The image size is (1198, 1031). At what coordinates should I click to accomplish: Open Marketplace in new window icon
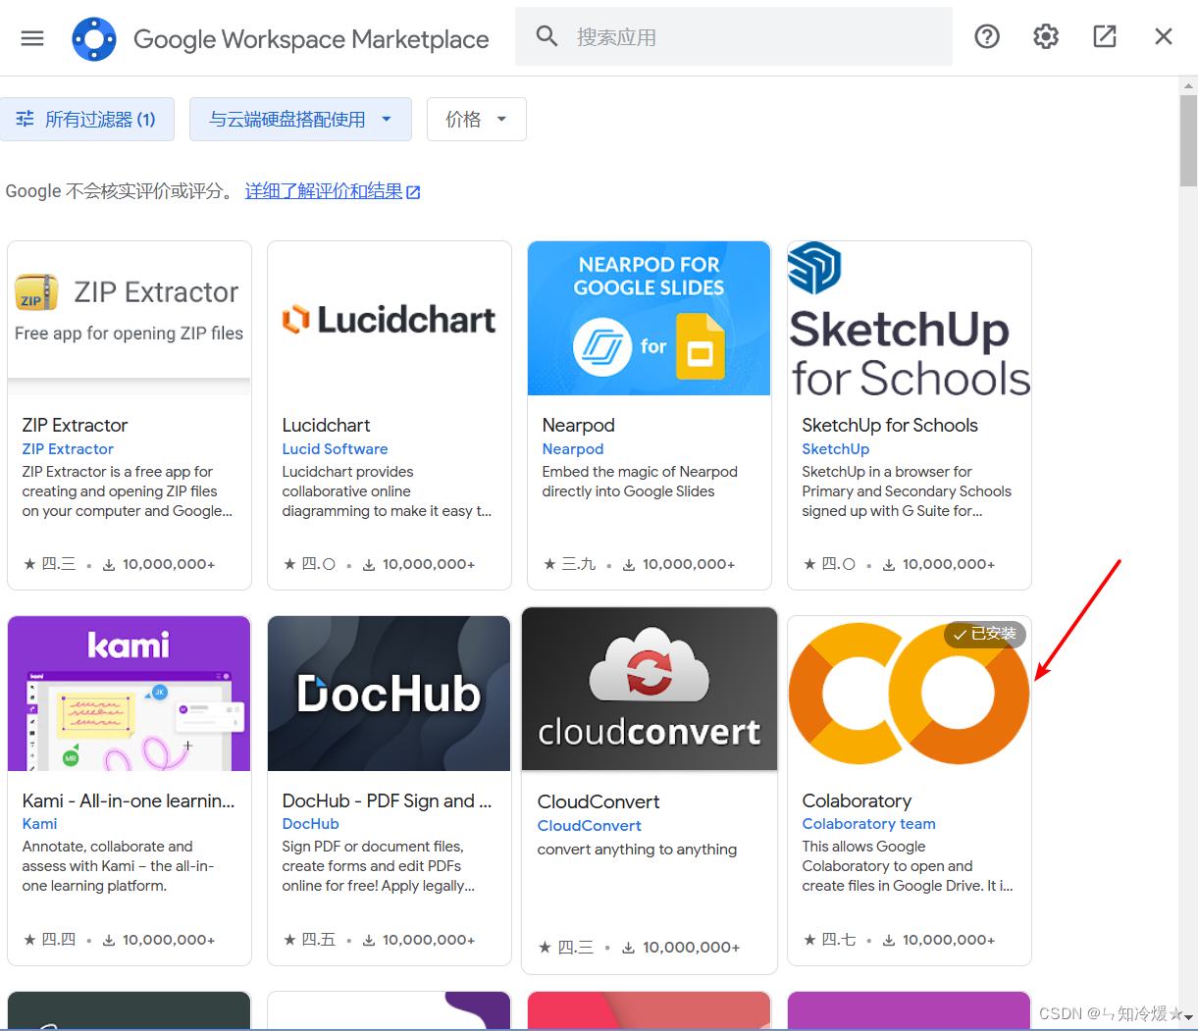[1105, 36]
